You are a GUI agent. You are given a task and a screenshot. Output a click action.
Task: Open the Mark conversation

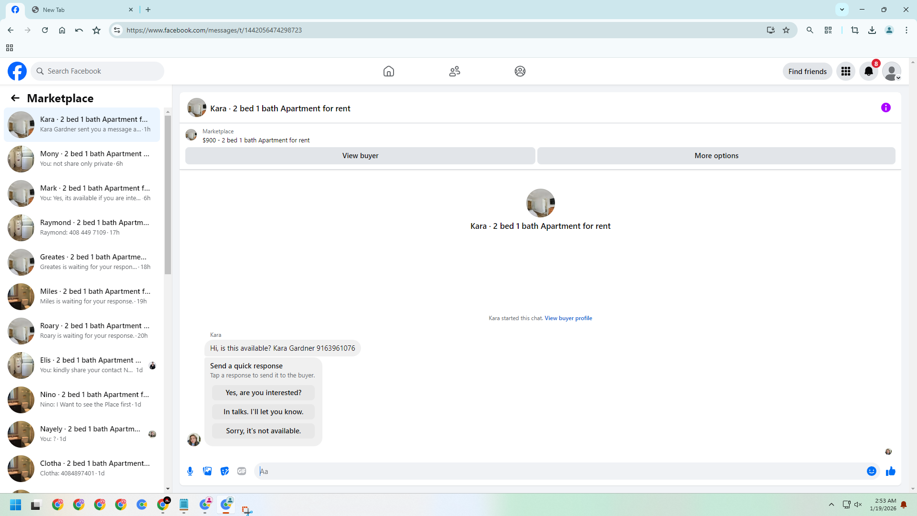point(82,193)
